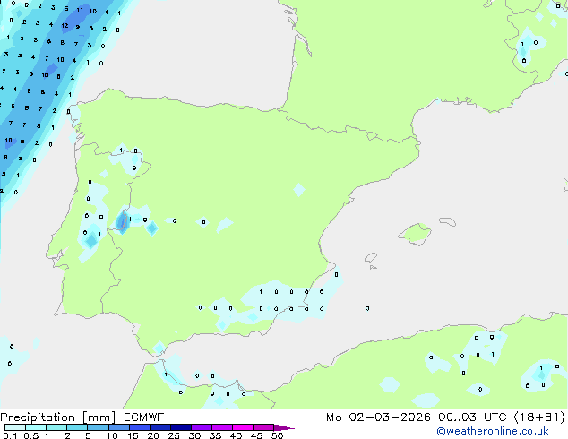Select the 45–50 mm legend swatch
Viewport: 568px width, 439px height.
pos(263,427)
